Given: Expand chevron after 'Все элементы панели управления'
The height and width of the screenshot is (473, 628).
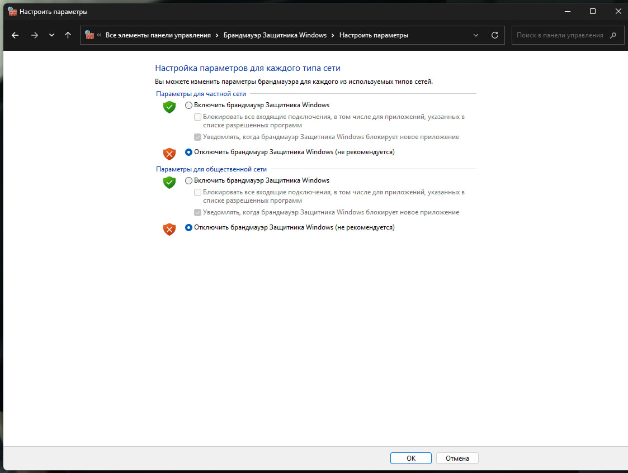Looking at the screenshot, I should click(217, 35).
